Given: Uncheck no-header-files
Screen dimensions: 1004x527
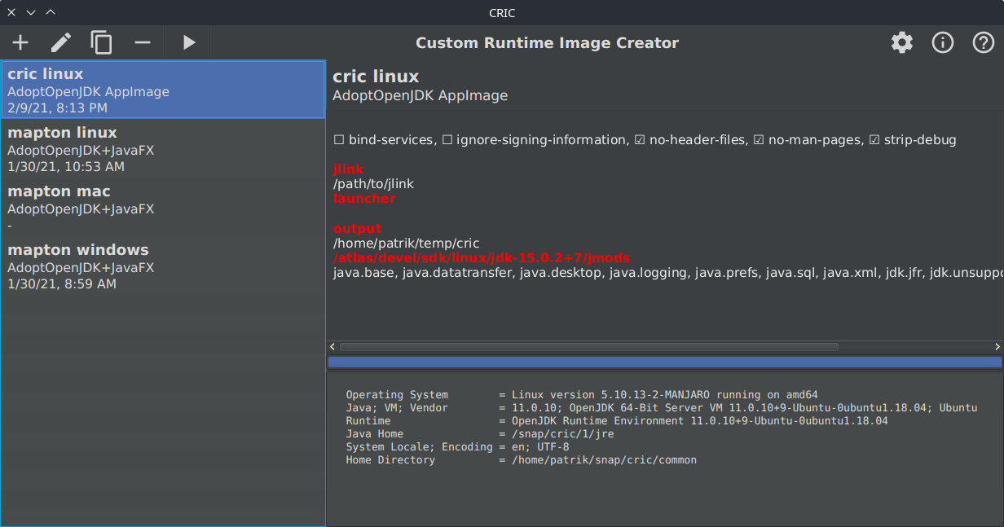Looking at the screenshot, I should click(641, 139).
